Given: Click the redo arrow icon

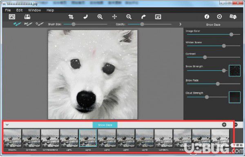Looking at the screenshot, I should tap(143, 17).
